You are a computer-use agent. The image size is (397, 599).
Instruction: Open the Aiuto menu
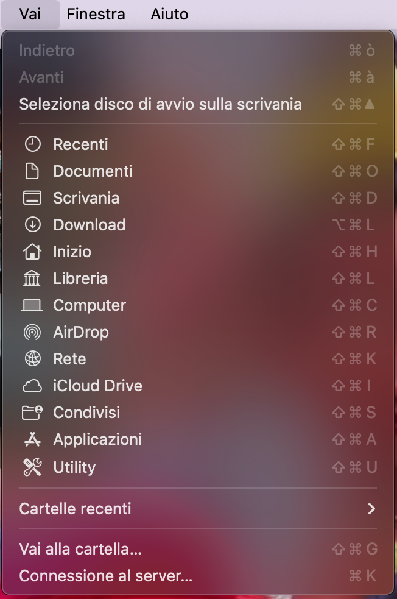point(169,14)
